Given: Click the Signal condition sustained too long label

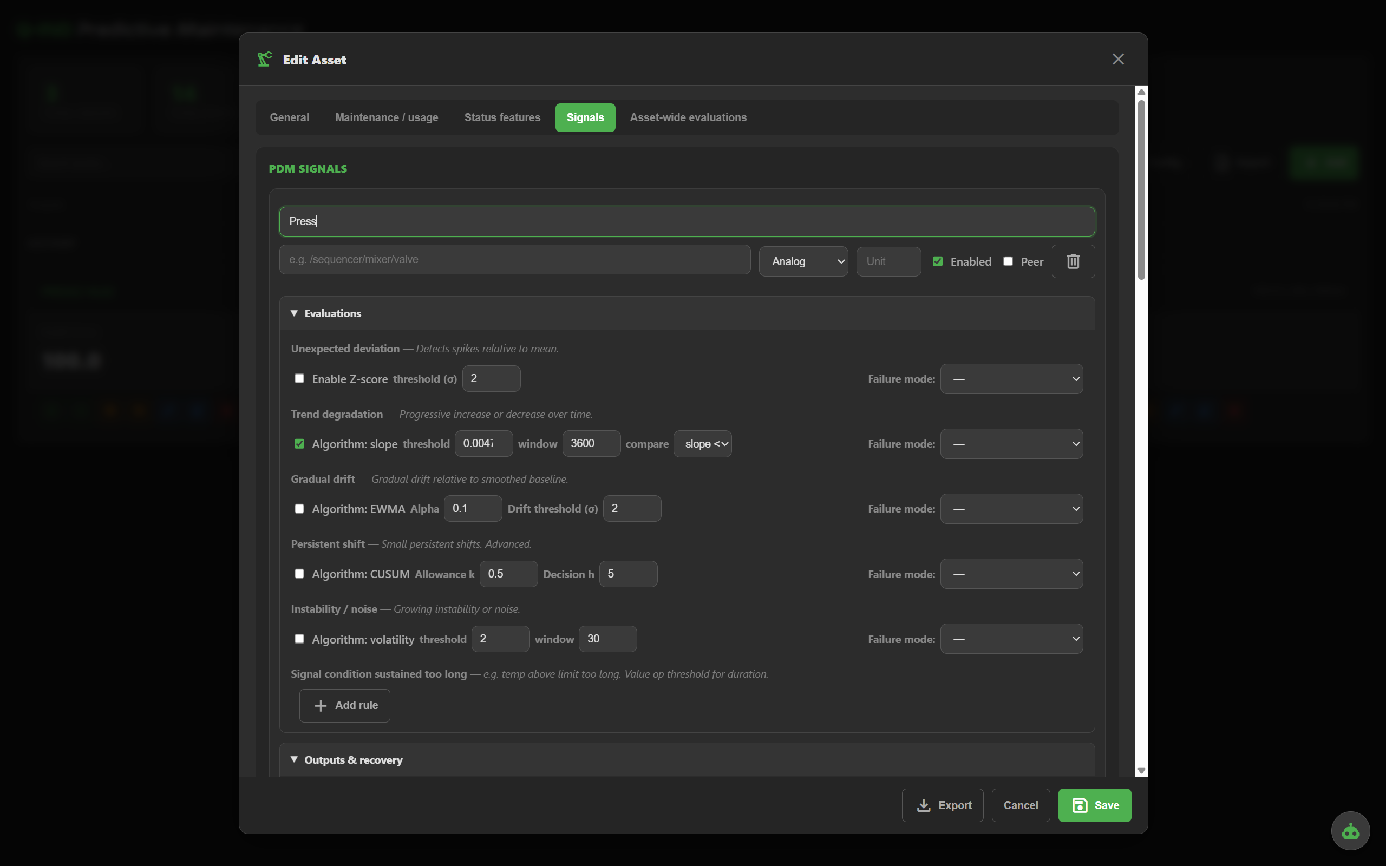Looking at the screenshot, I should point(378,673).
